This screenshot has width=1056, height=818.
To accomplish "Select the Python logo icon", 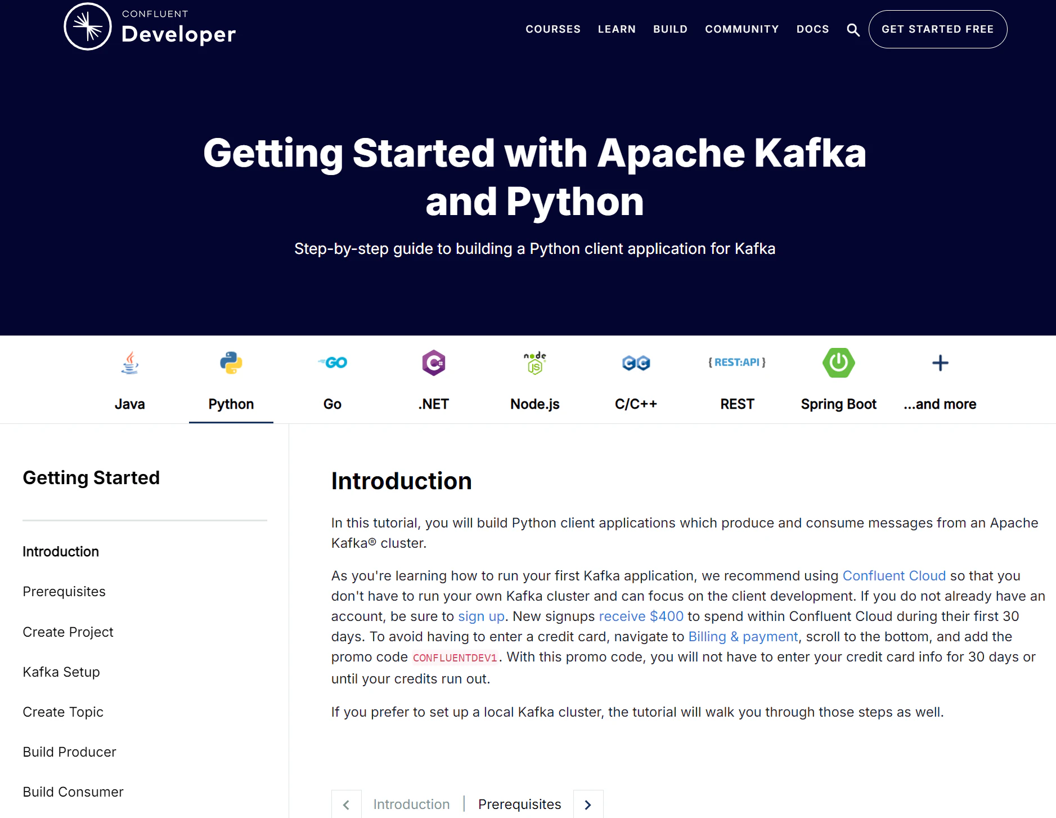I will tap(231, 363).
